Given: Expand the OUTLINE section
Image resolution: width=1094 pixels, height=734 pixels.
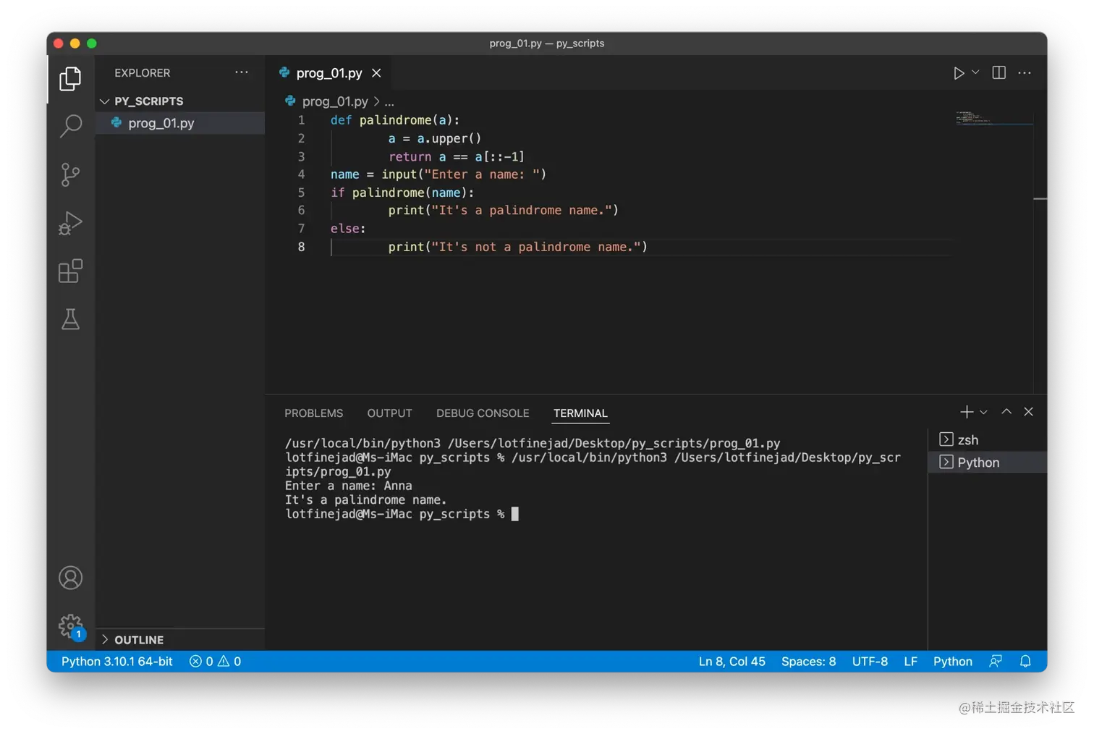Looking at the screenshot, I should [x=180, y=640].
